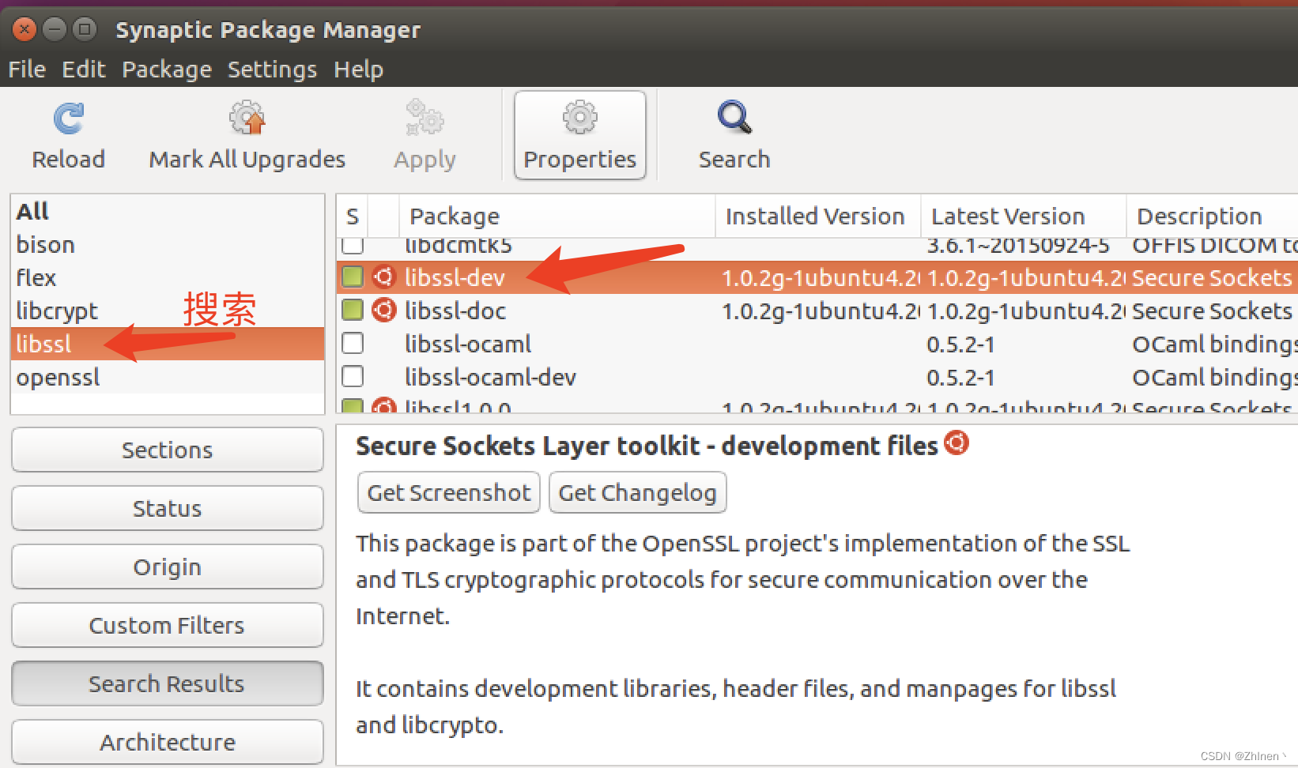Open the Settings menu
This screenshot has height=768, width=1298.
point(272,70)
